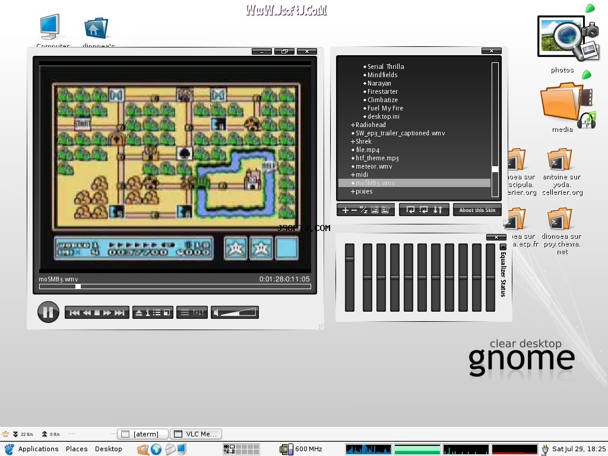Open the media information icon
Viewport: 608px width, 456px height.
pos(148,312)
